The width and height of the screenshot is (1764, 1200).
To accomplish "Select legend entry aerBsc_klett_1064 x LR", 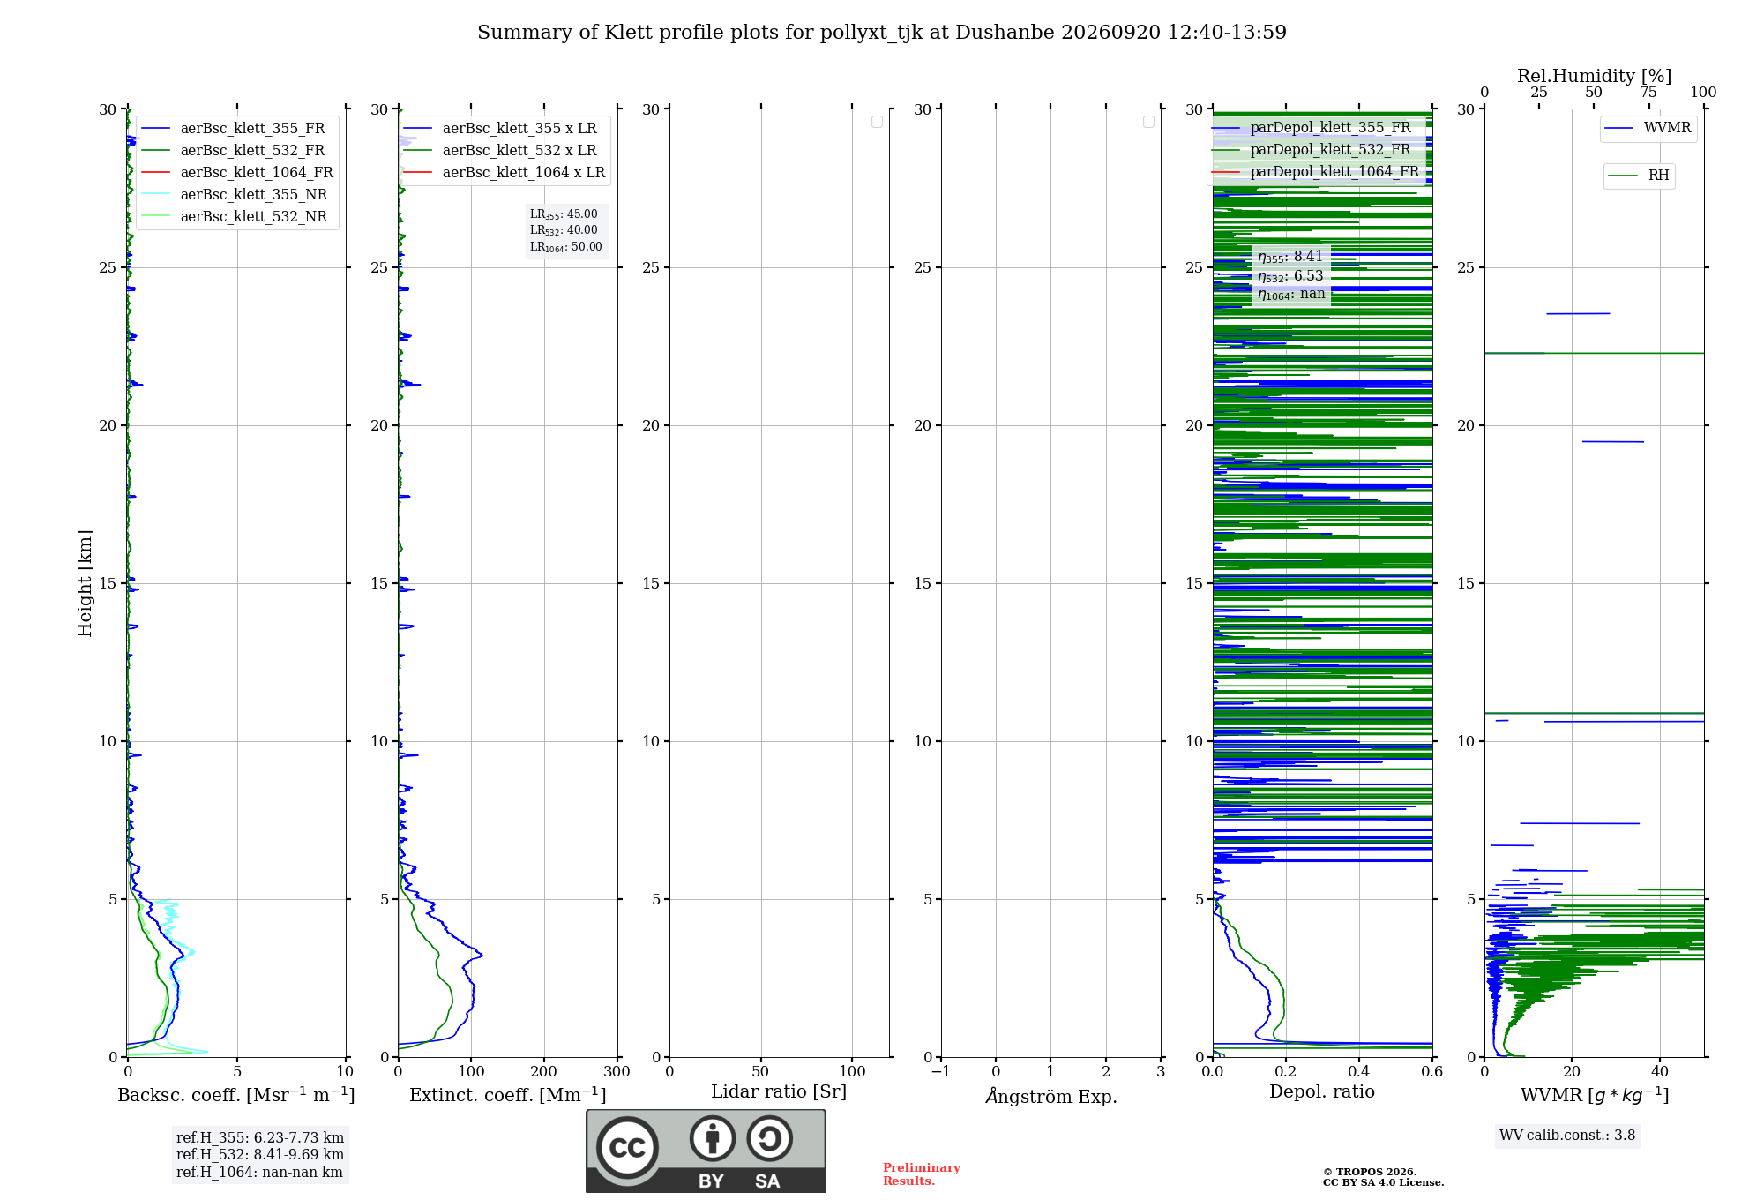I will pyautogui.click(x=505, y=173).
